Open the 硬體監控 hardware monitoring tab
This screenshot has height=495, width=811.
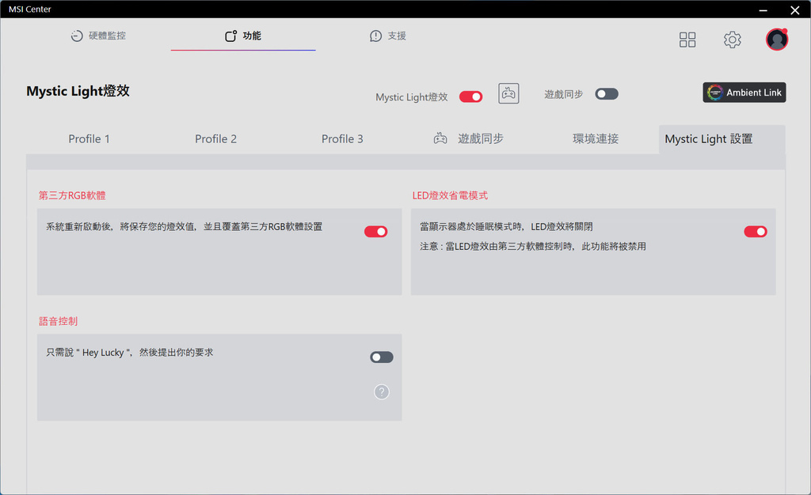[x=98, y=36]
